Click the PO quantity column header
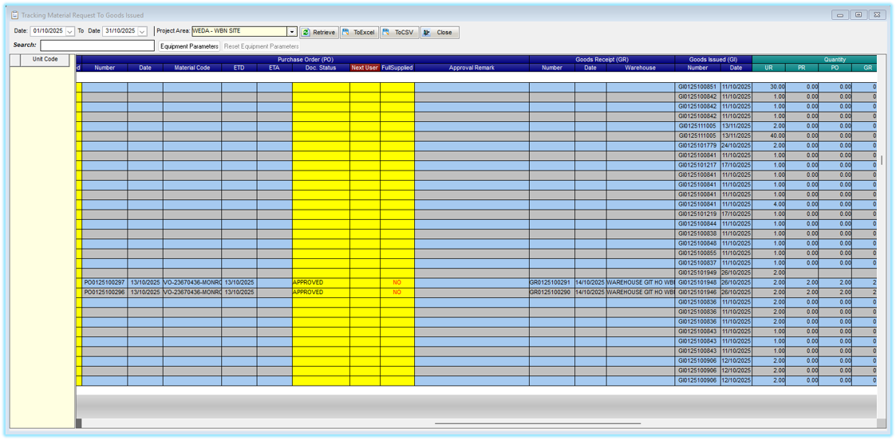 pos(835,67)
